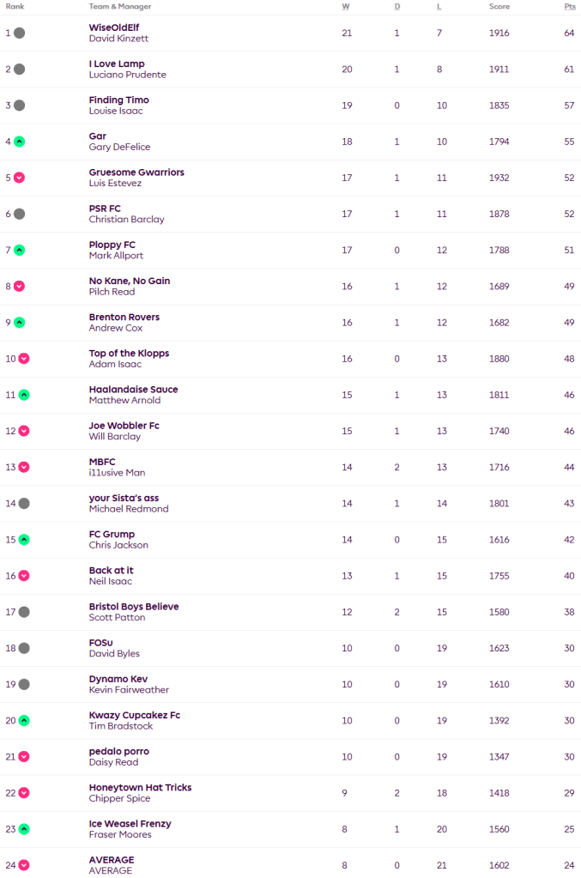The height and width of the screenshot is (878, 581).
Task: Click the Pts column header
Action: point(569,6)
